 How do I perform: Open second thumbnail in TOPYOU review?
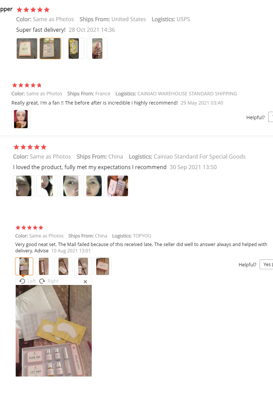[x=44, y=266]
